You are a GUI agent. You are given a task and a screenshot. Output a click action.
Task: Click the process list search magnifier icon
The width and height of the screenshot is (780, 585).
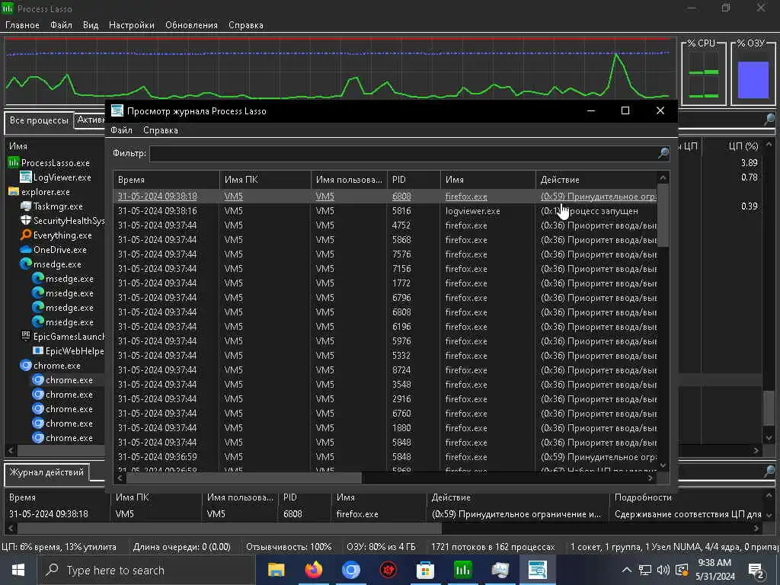769,120
